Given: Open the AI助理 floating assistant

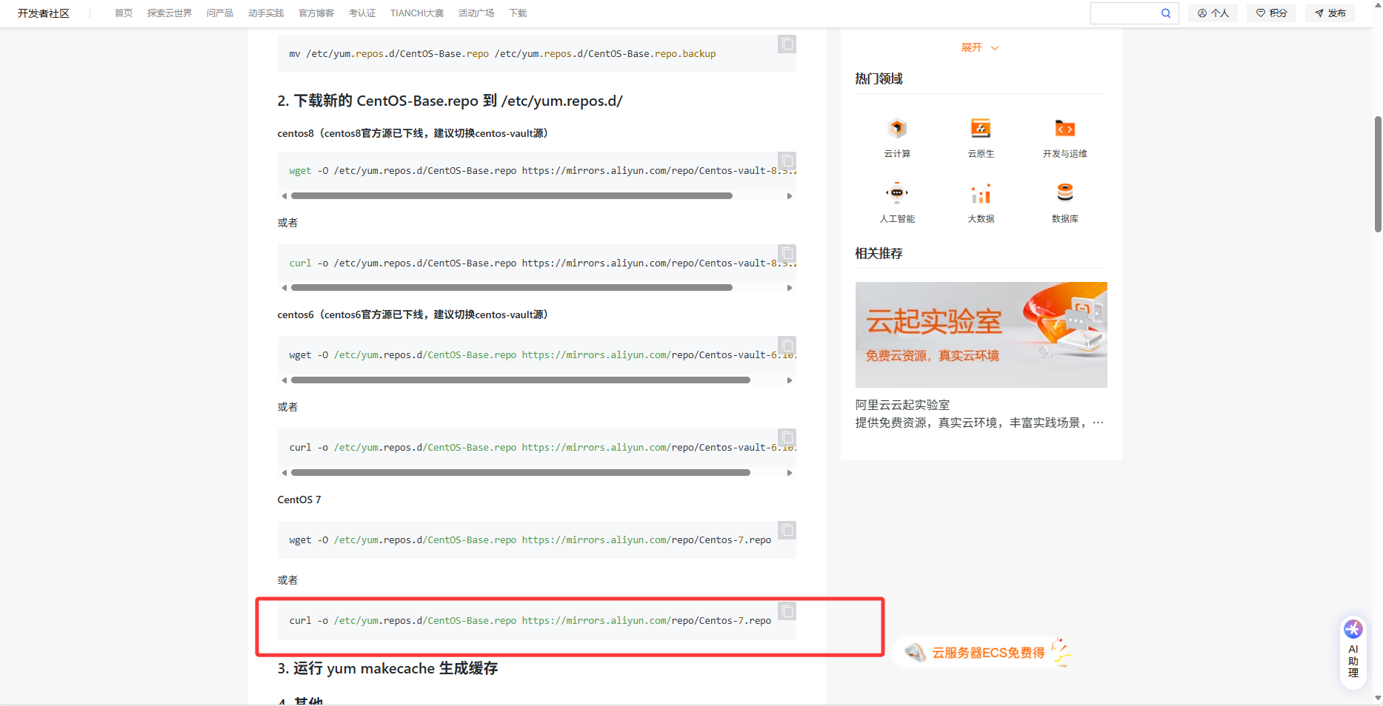Looking at the screenshot, I should click(1353, 653).
